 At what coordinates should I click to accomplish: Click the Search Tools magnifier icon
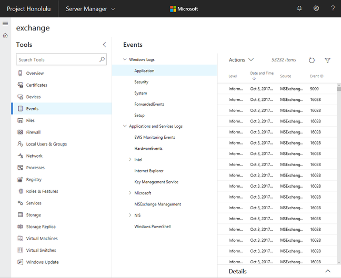click(x=102, y=59)
